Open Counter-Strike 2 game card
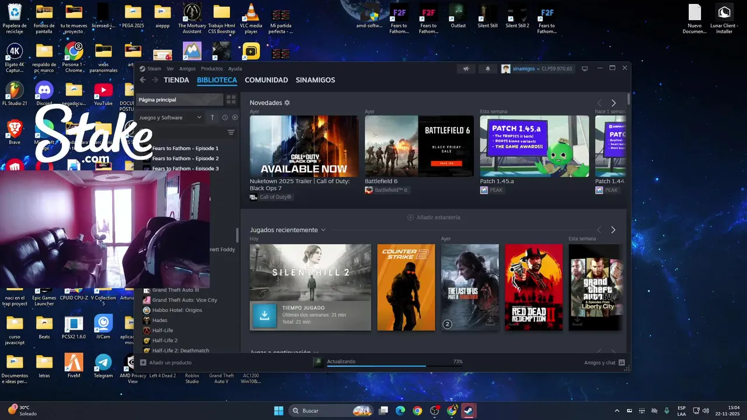 point(406,287)
